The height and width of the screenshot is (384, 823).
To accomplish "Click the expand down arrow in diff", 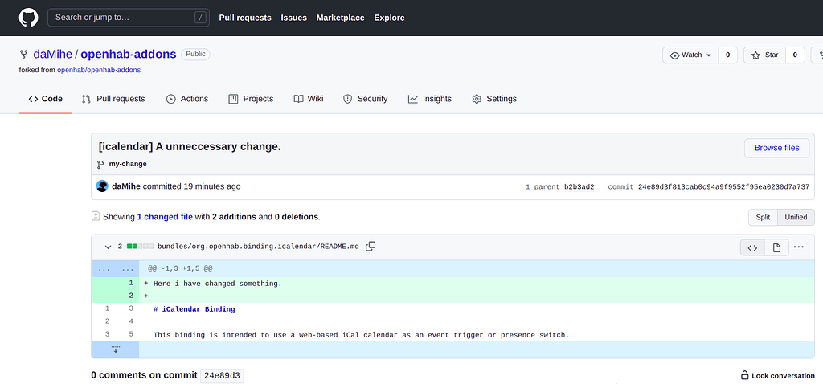I will pyautogui.click(x=115, y=349).
